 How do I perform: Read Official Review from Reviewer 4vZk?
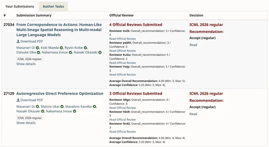pyautogui.click(x=123, y=39)
